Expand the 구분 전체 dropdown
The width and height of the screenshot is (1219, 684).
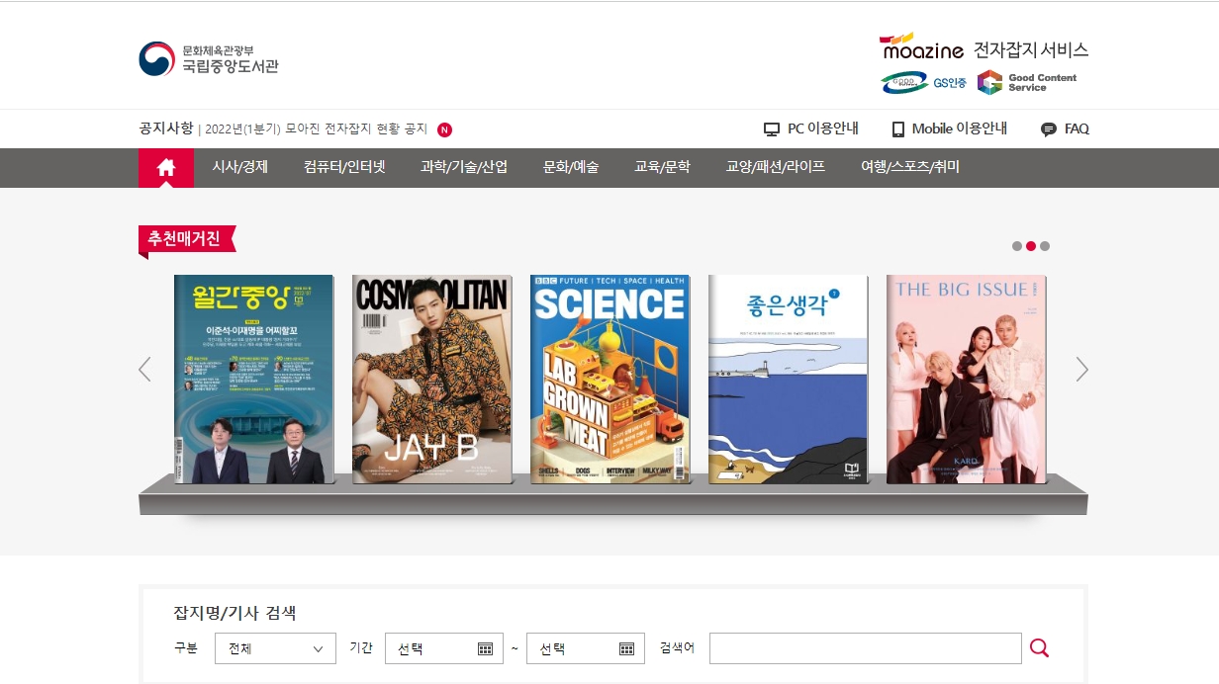coord(275,648)
